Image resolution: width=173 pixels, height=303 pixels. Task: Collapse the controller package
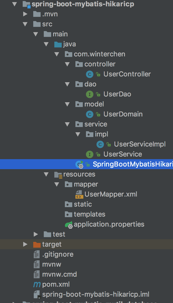coord(67,64)
